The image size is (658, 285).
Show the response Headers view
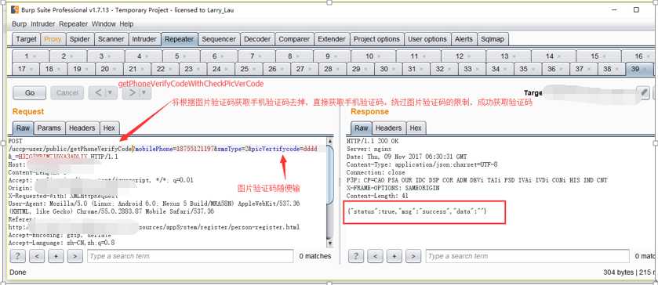[x=388, y=128]
